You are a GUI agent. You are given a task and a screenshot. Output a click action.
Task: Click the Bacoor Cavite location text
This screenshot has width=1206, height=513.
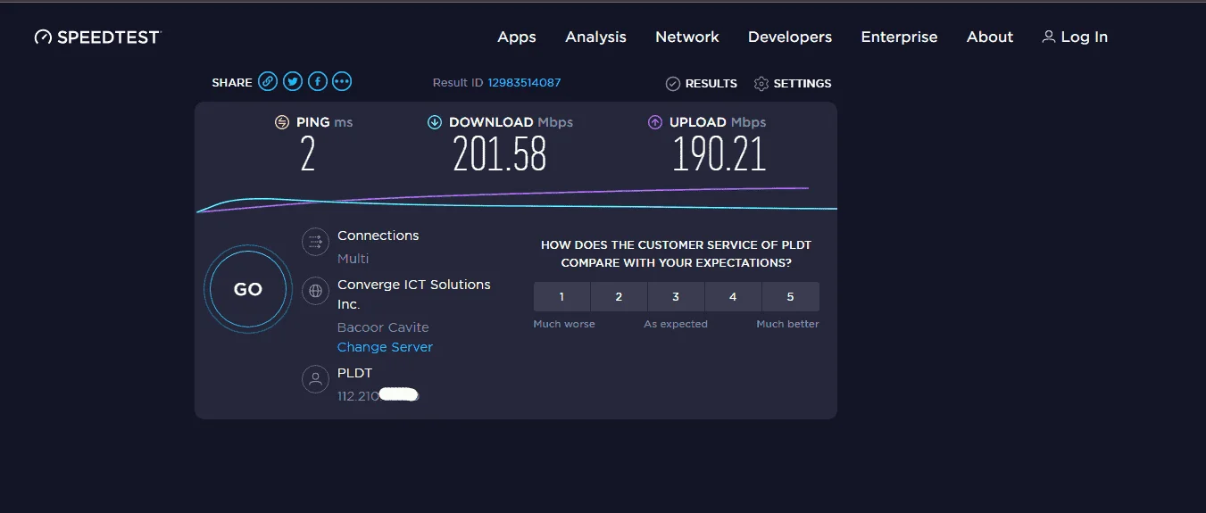click(x=383, y=327)
